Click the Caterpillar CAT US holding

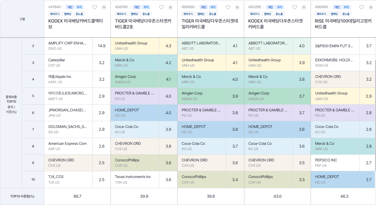click(x=68, y=63)
